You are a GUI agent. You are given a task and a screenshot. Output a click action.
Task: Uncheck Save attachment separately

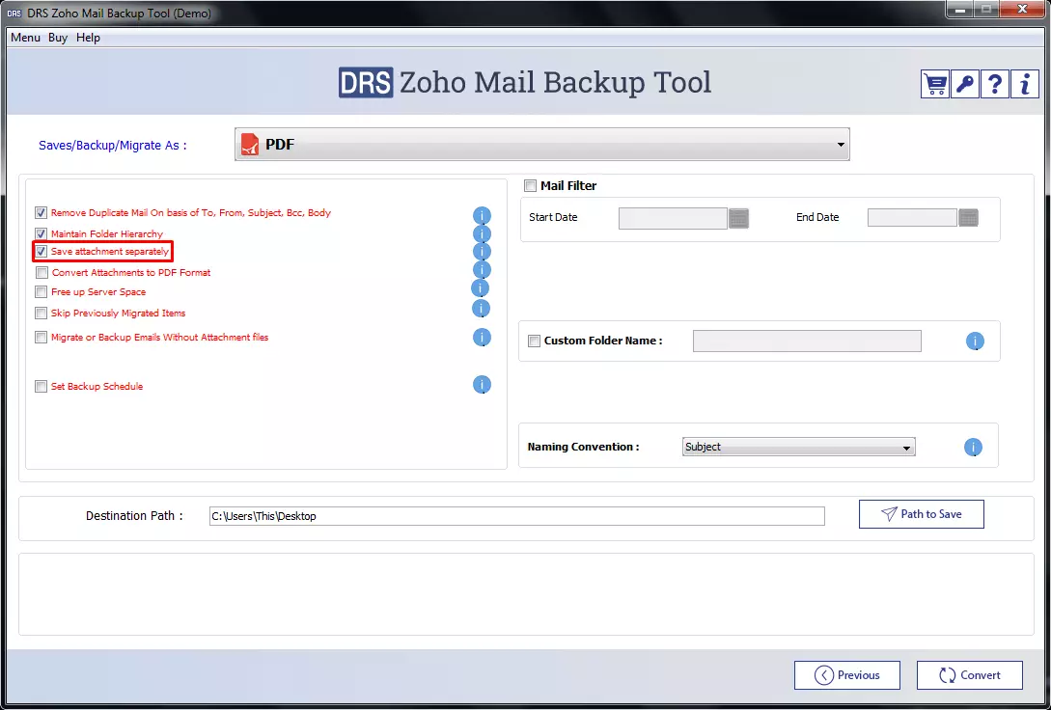41,252
